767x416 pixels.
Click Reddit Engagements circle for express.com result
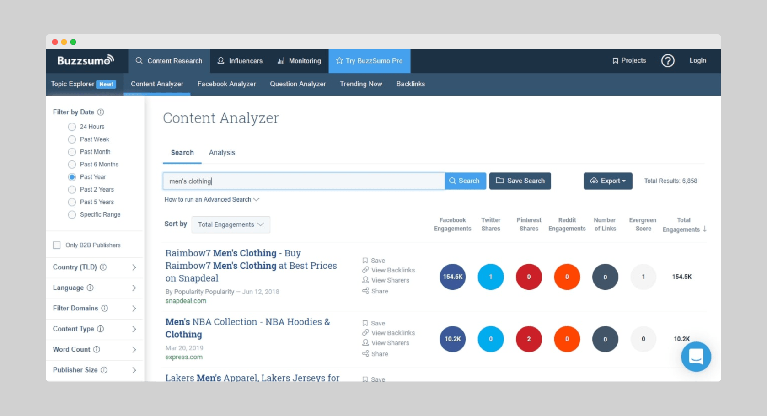point(567,339)
